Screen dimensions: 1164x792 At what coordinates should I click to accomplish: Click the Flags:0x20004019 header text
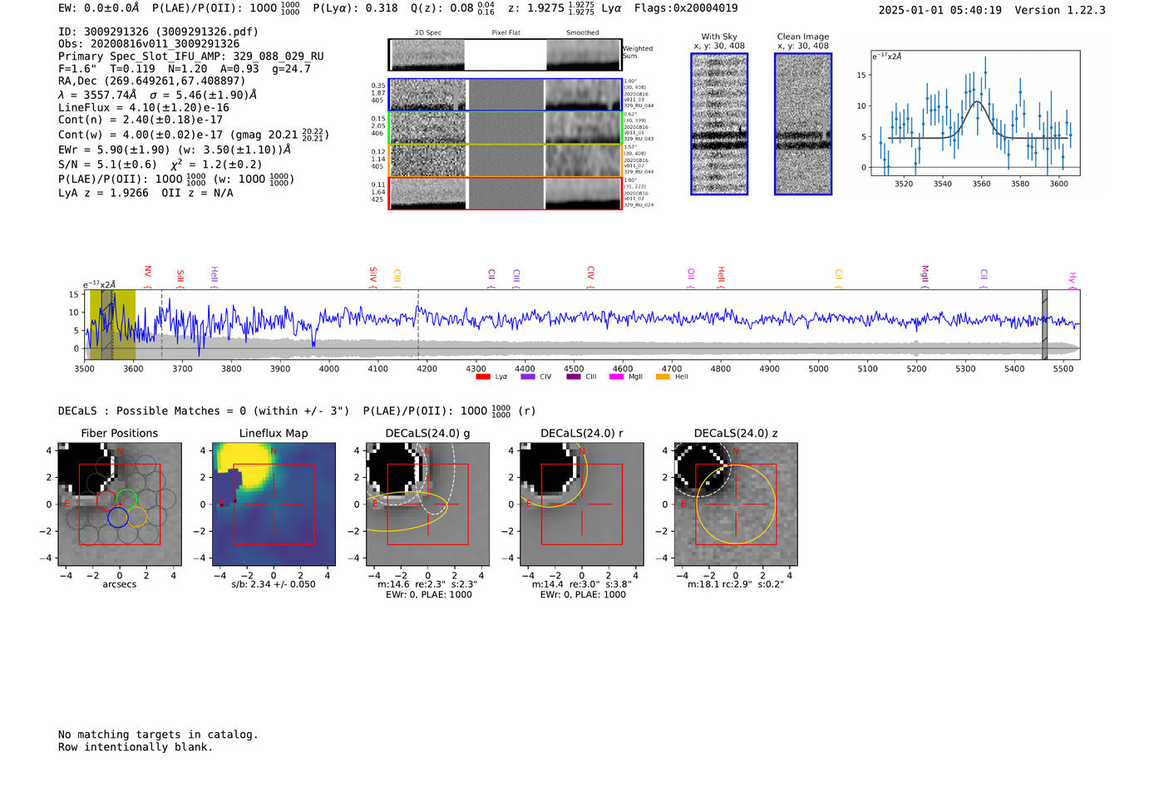point(686,8)
